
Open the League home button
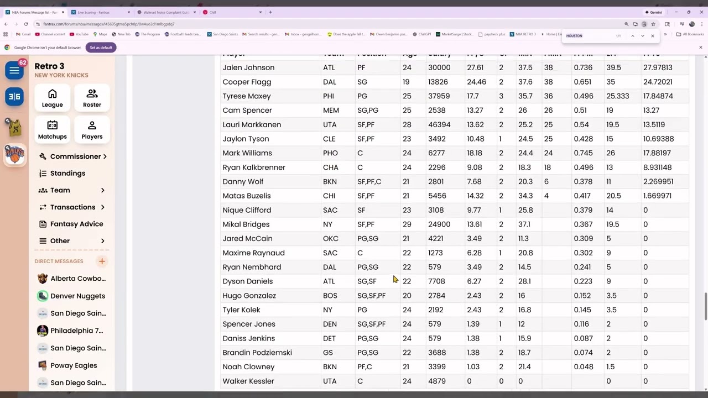[53, 98]
